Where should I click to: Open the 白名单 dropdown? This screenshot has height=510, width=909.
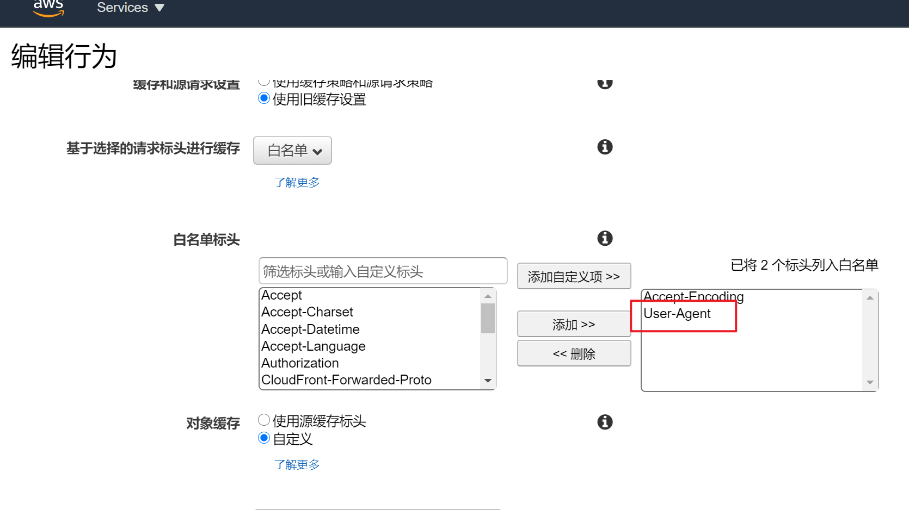[292, 151]
